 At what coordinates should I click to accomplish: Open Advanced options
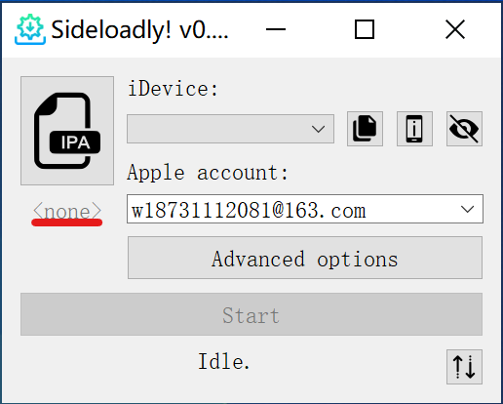pyautogui.click(x=305, y=258)
